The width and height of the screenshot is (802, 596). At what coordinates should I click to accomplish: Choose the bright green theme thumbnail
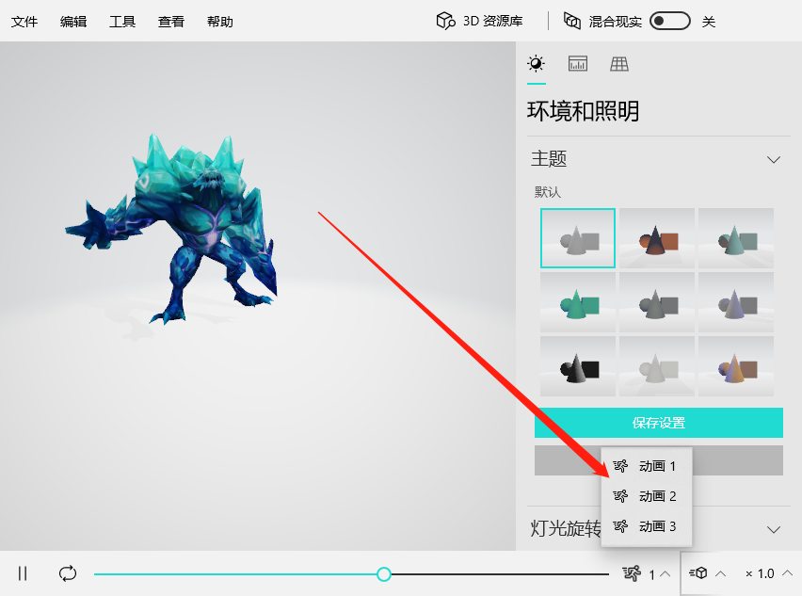(578, 302)
